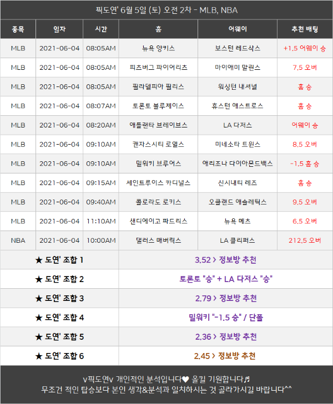The image size is (333, 404).
Task: Click home team '세인트루이스 카디널스'
Action: click(158, 183)
